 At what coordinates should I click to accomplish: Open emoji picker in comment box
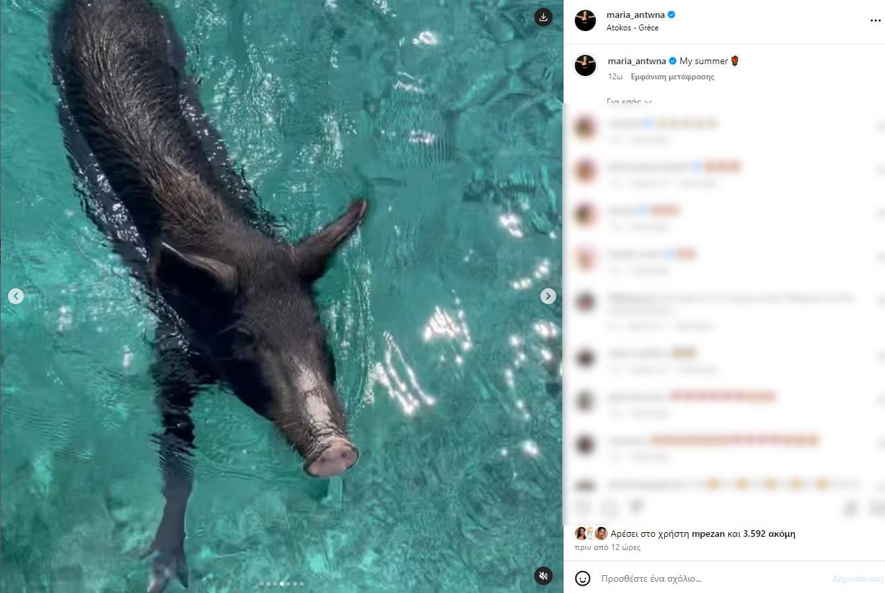583,578
